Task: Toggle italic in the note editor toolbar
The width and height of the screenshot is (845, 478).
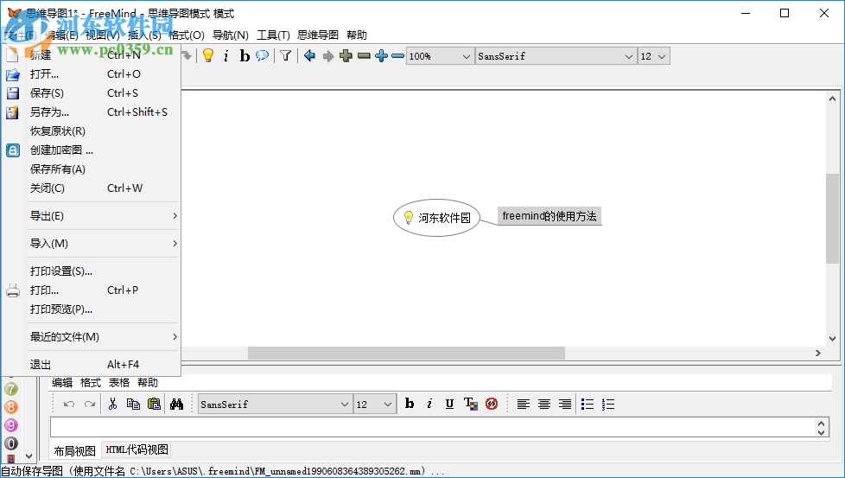Action: [429, 404]
